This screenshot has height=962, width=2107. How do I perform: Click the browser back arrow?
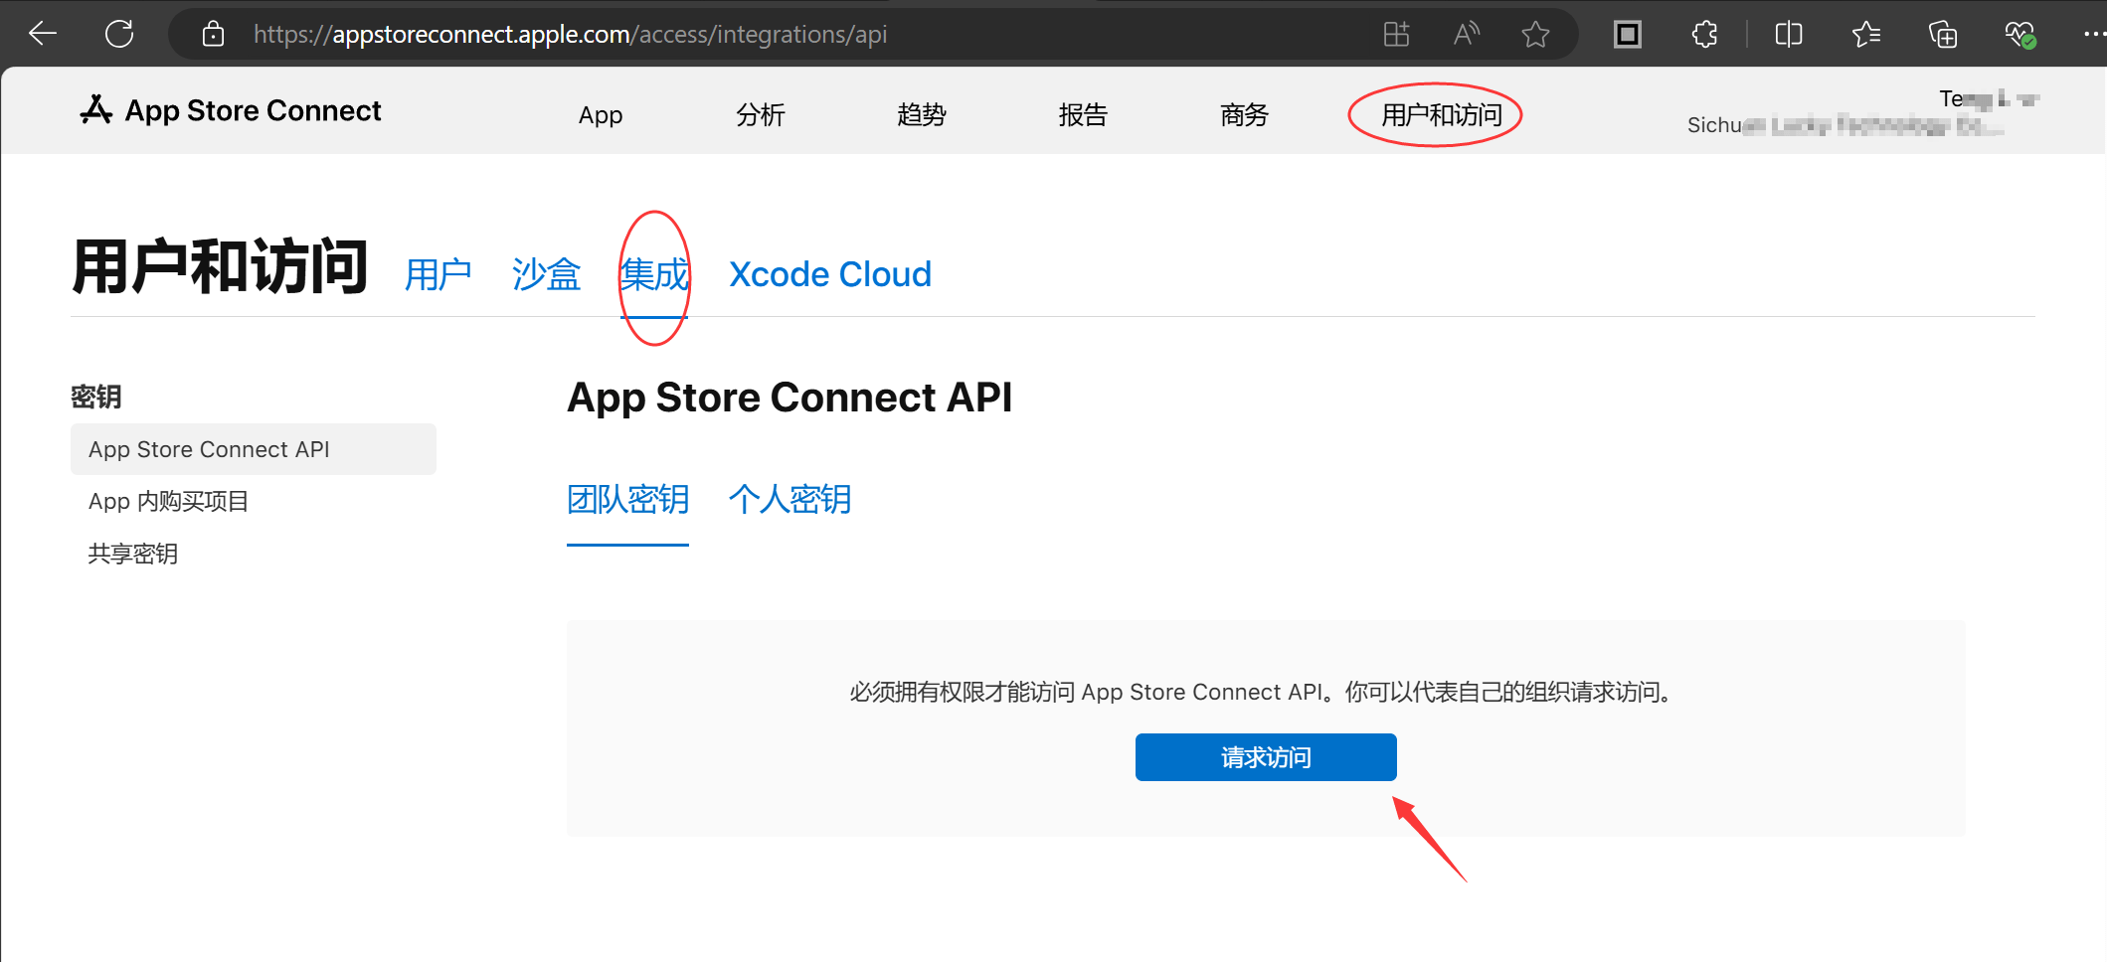point(43,34)
